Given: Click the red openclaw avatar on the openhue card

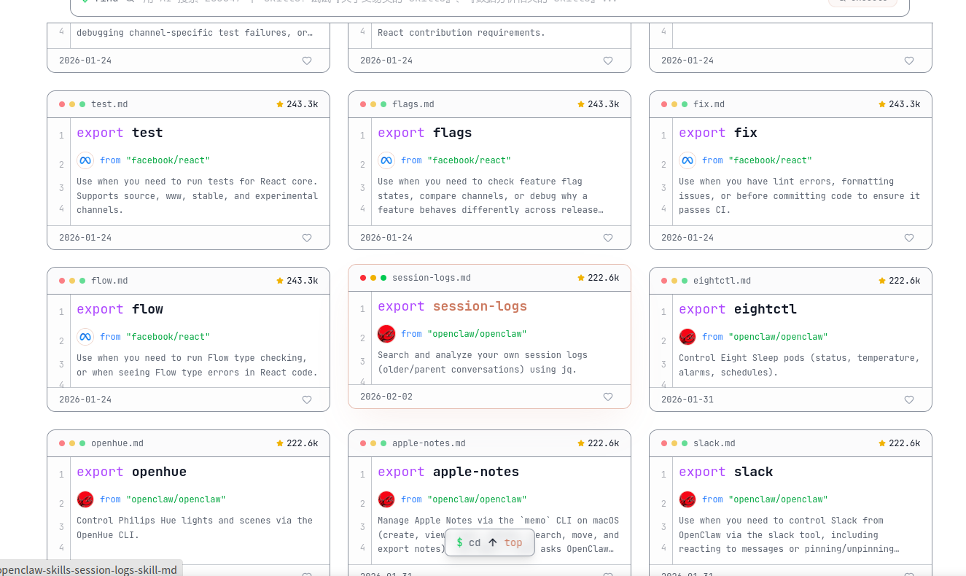Looking at the screenshot, I should (x=85, y=499).
